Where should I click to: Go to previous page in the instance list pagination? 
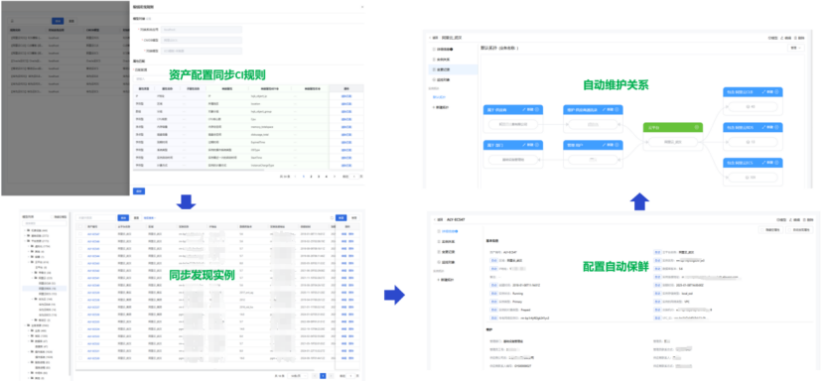click(315, 376)
